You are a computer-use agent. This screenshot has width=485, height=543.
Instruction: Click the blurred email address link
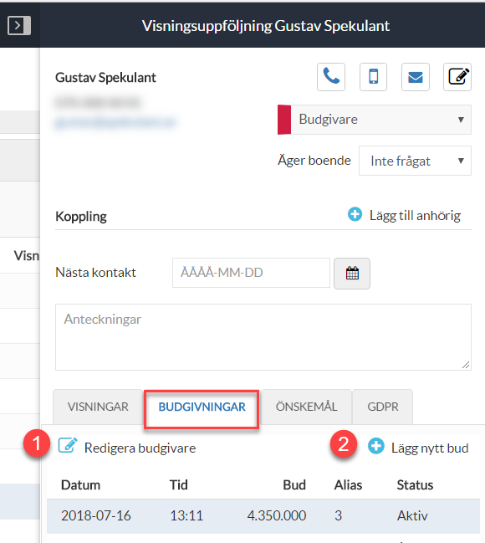(115, 123)
